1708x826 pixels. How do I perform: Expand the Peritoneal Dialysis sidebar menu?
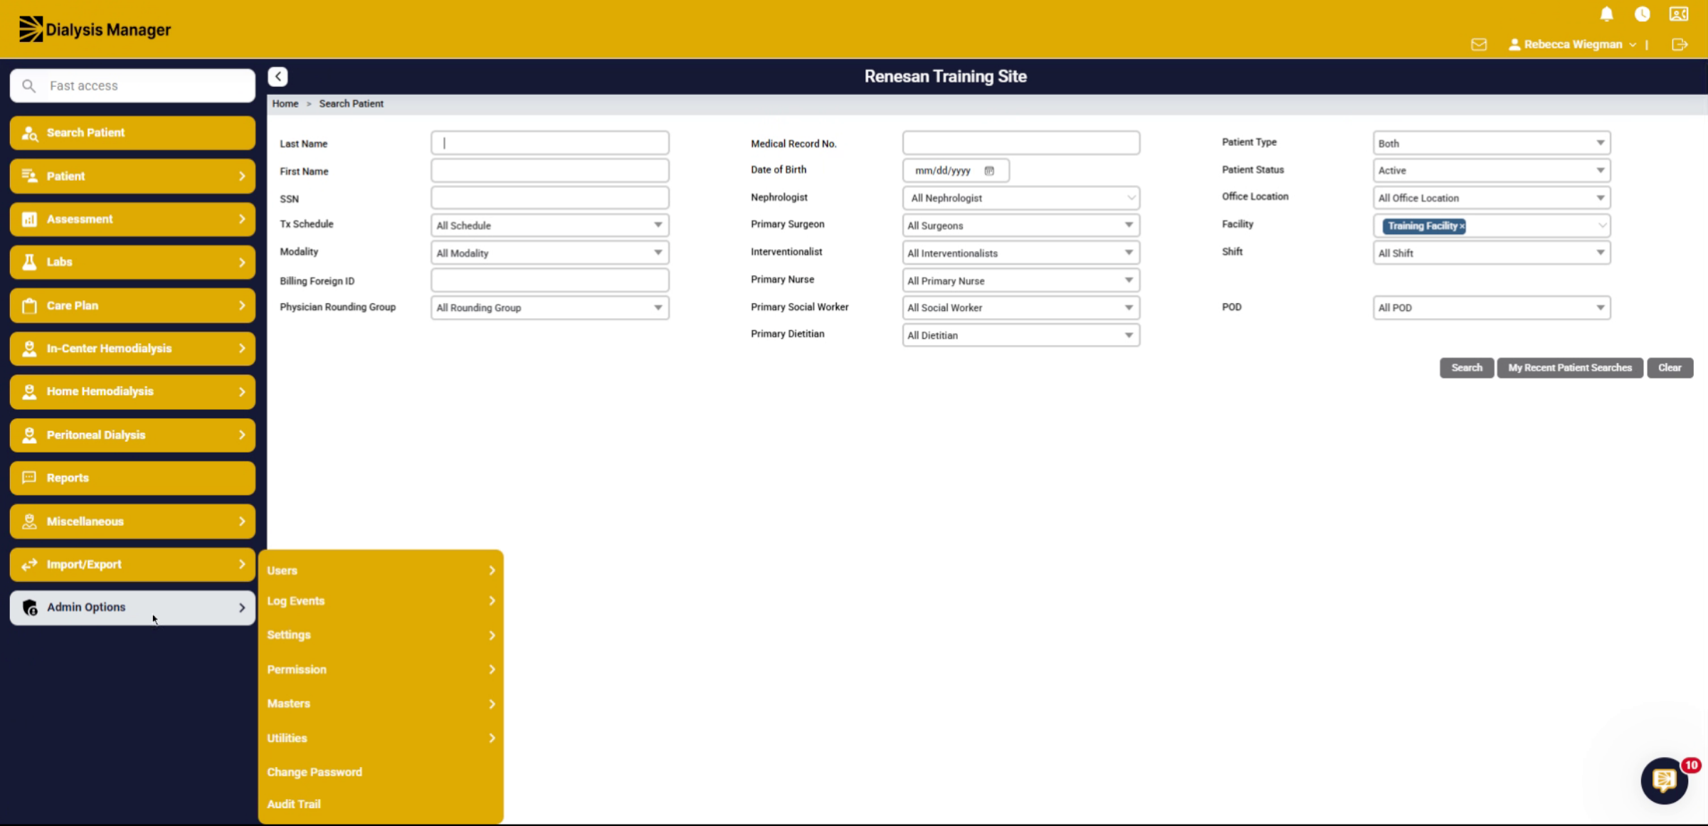point(132,435)
